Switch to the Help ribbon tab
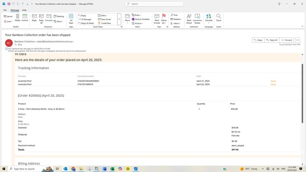 pyautogui.click(x=24, y=10)
